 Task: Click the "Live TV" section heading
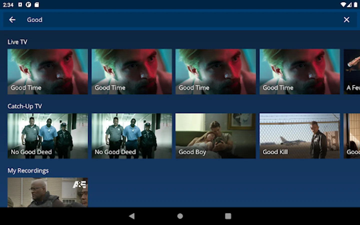(x=17, y=42)
